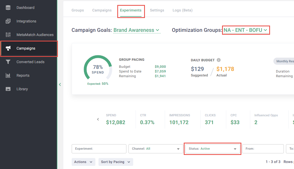
Task: Click the Converted Leads funnel icon
Action: coord(8,62)
